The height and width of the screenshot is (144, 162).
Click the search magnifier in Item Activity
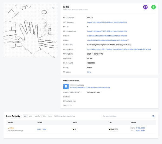(x=154, y=116)
